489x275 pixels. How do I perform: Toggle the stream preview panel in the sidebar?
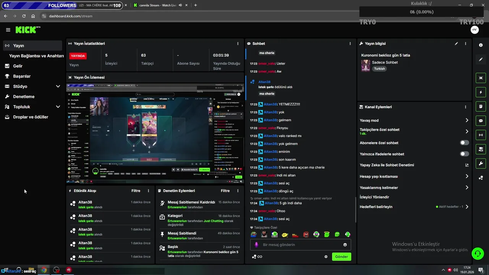coord(481,78)
